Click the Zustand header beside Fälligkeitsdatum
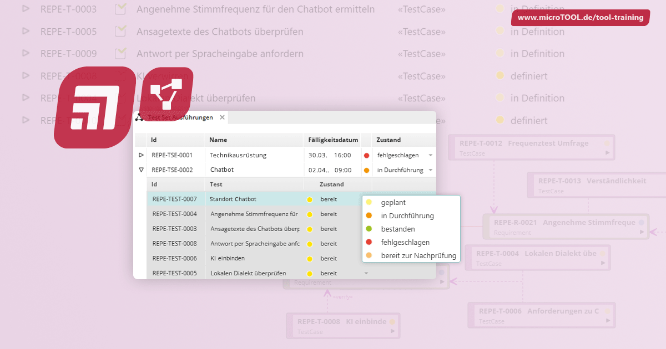The width and height of the screenshot is (666, 349). point(403,140)
